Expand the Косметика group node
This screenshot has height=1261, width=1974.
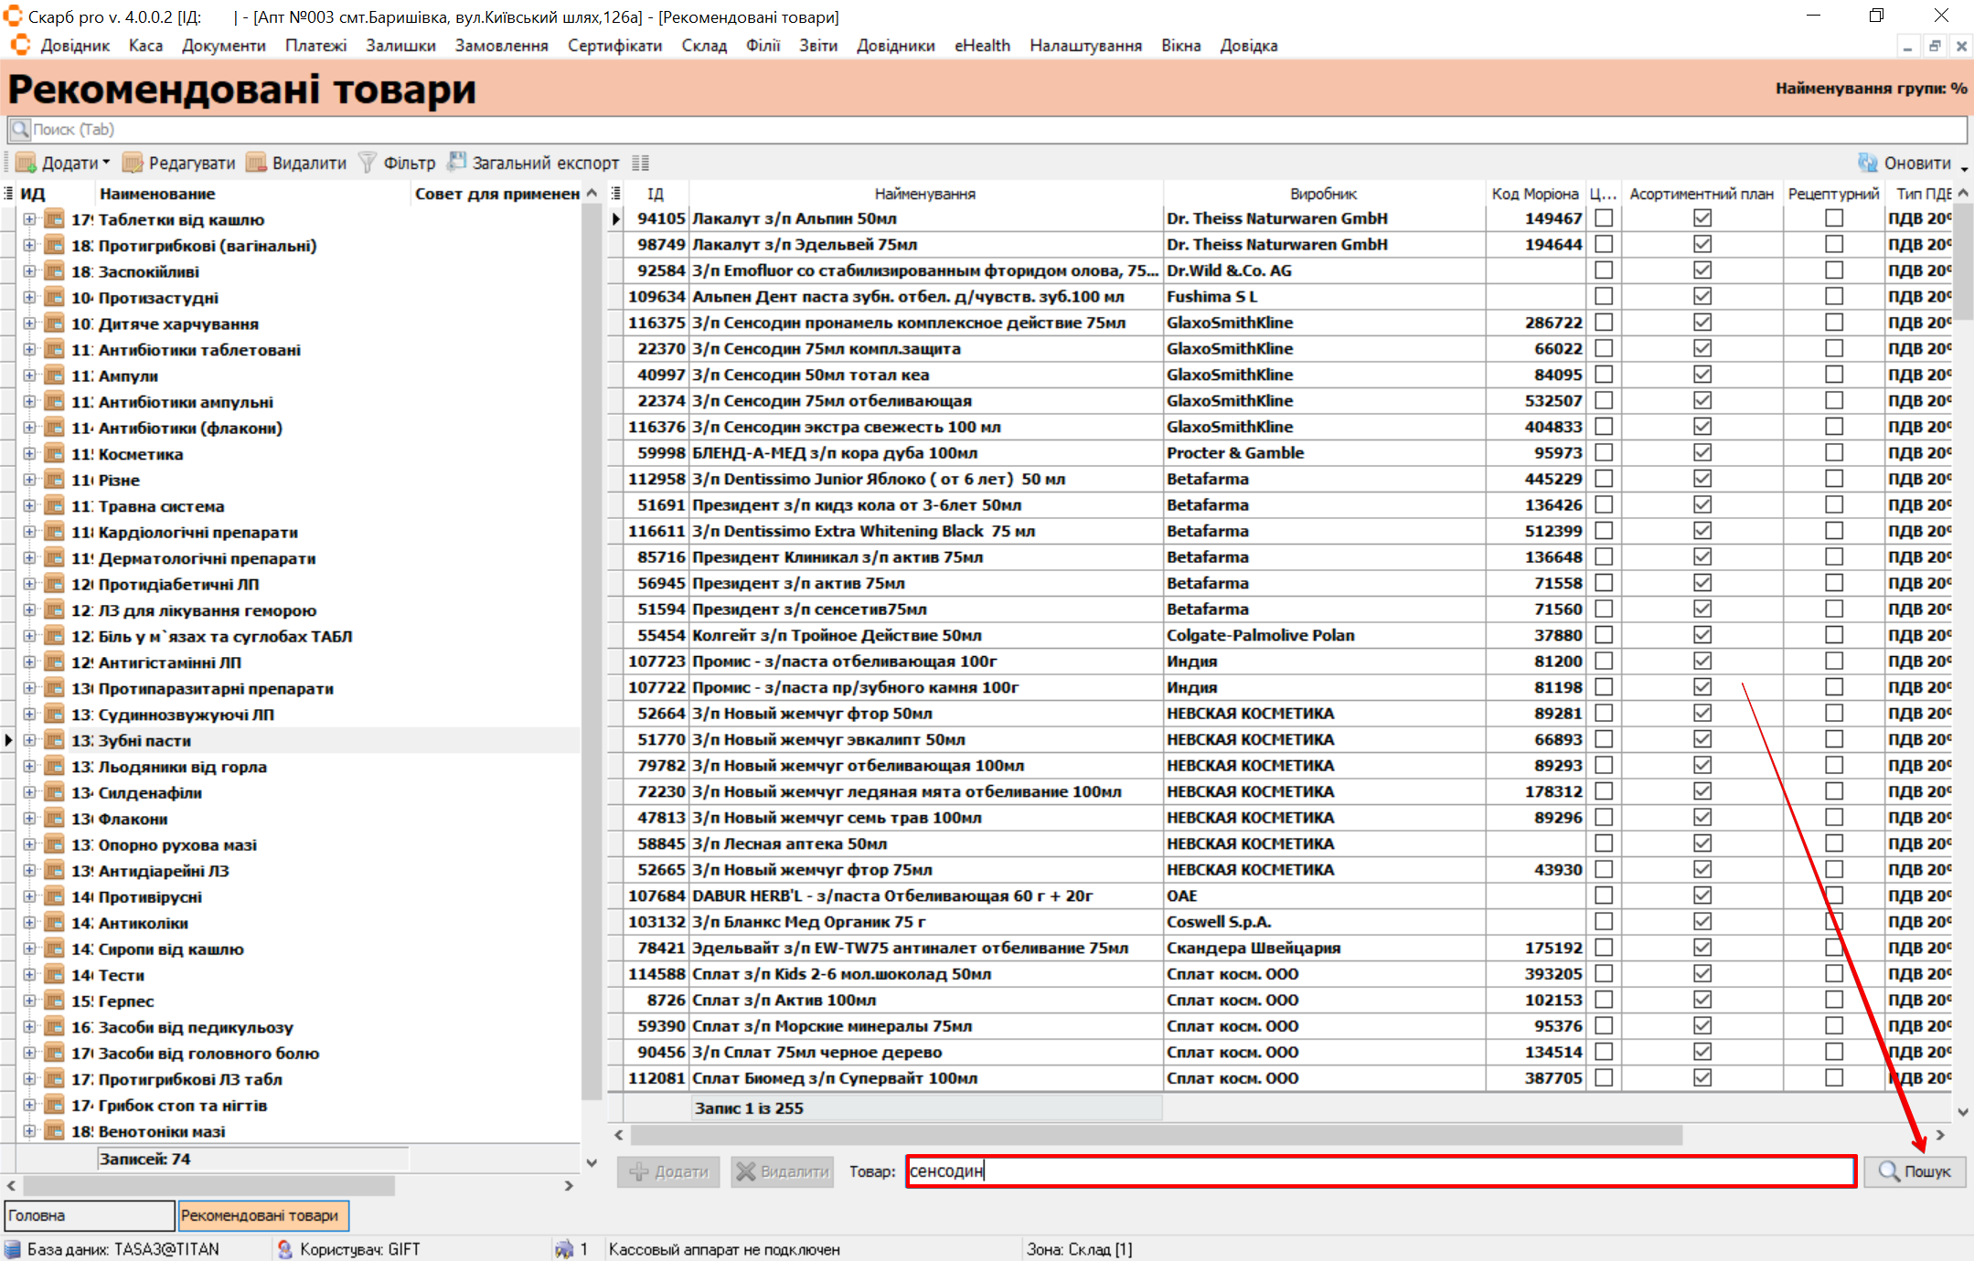(x=30, y=454)
